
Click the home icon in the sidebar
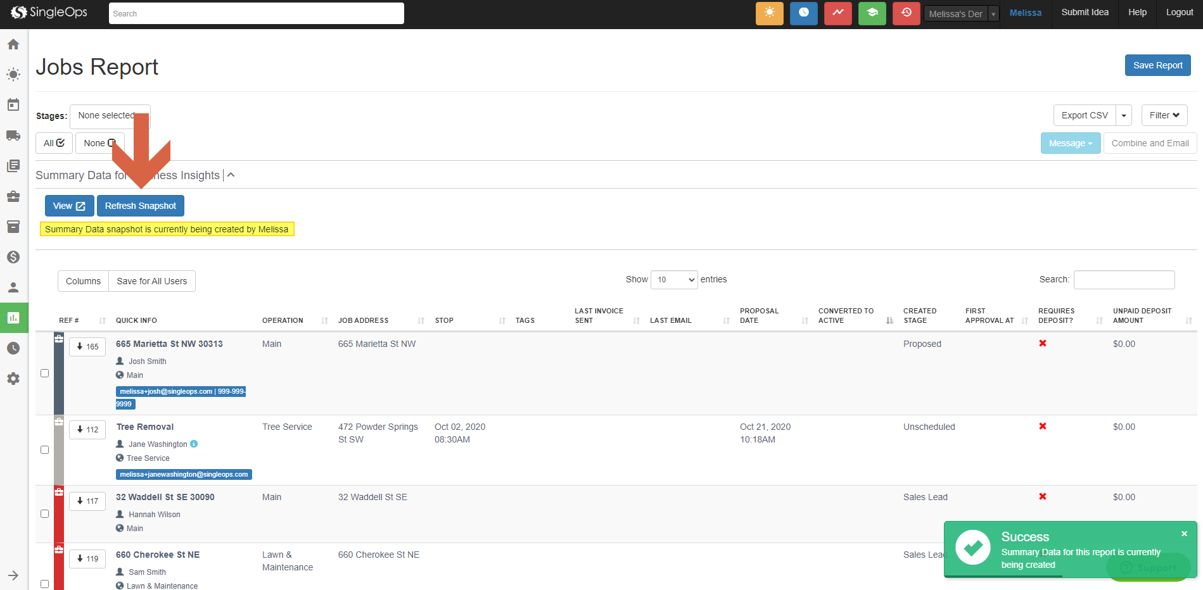(13, 44)
